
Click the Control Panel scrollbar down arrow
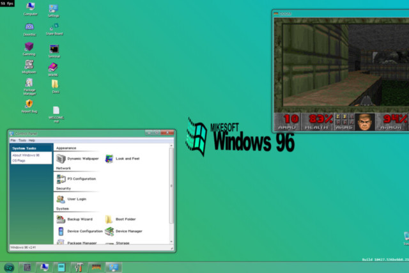pyautogui.click(x=171, y=242)
